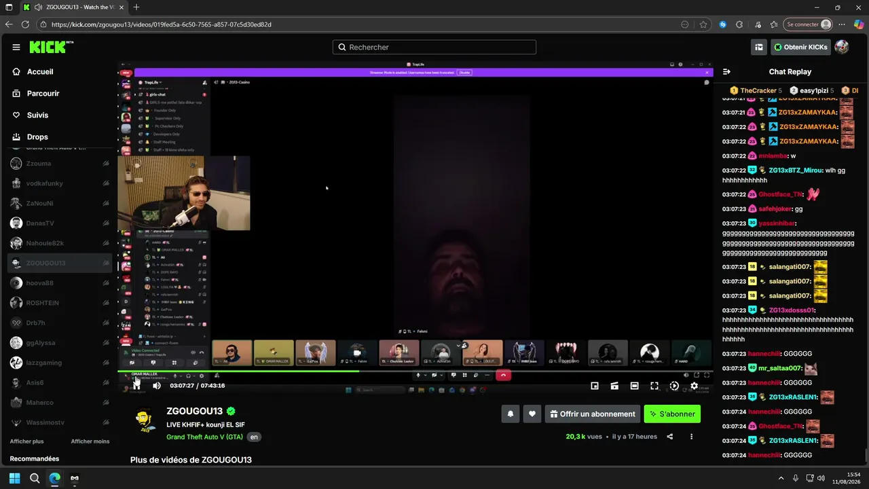869x489 pixels.
Task: Click the chat replay scrollbar
Action: coord(866,455)
